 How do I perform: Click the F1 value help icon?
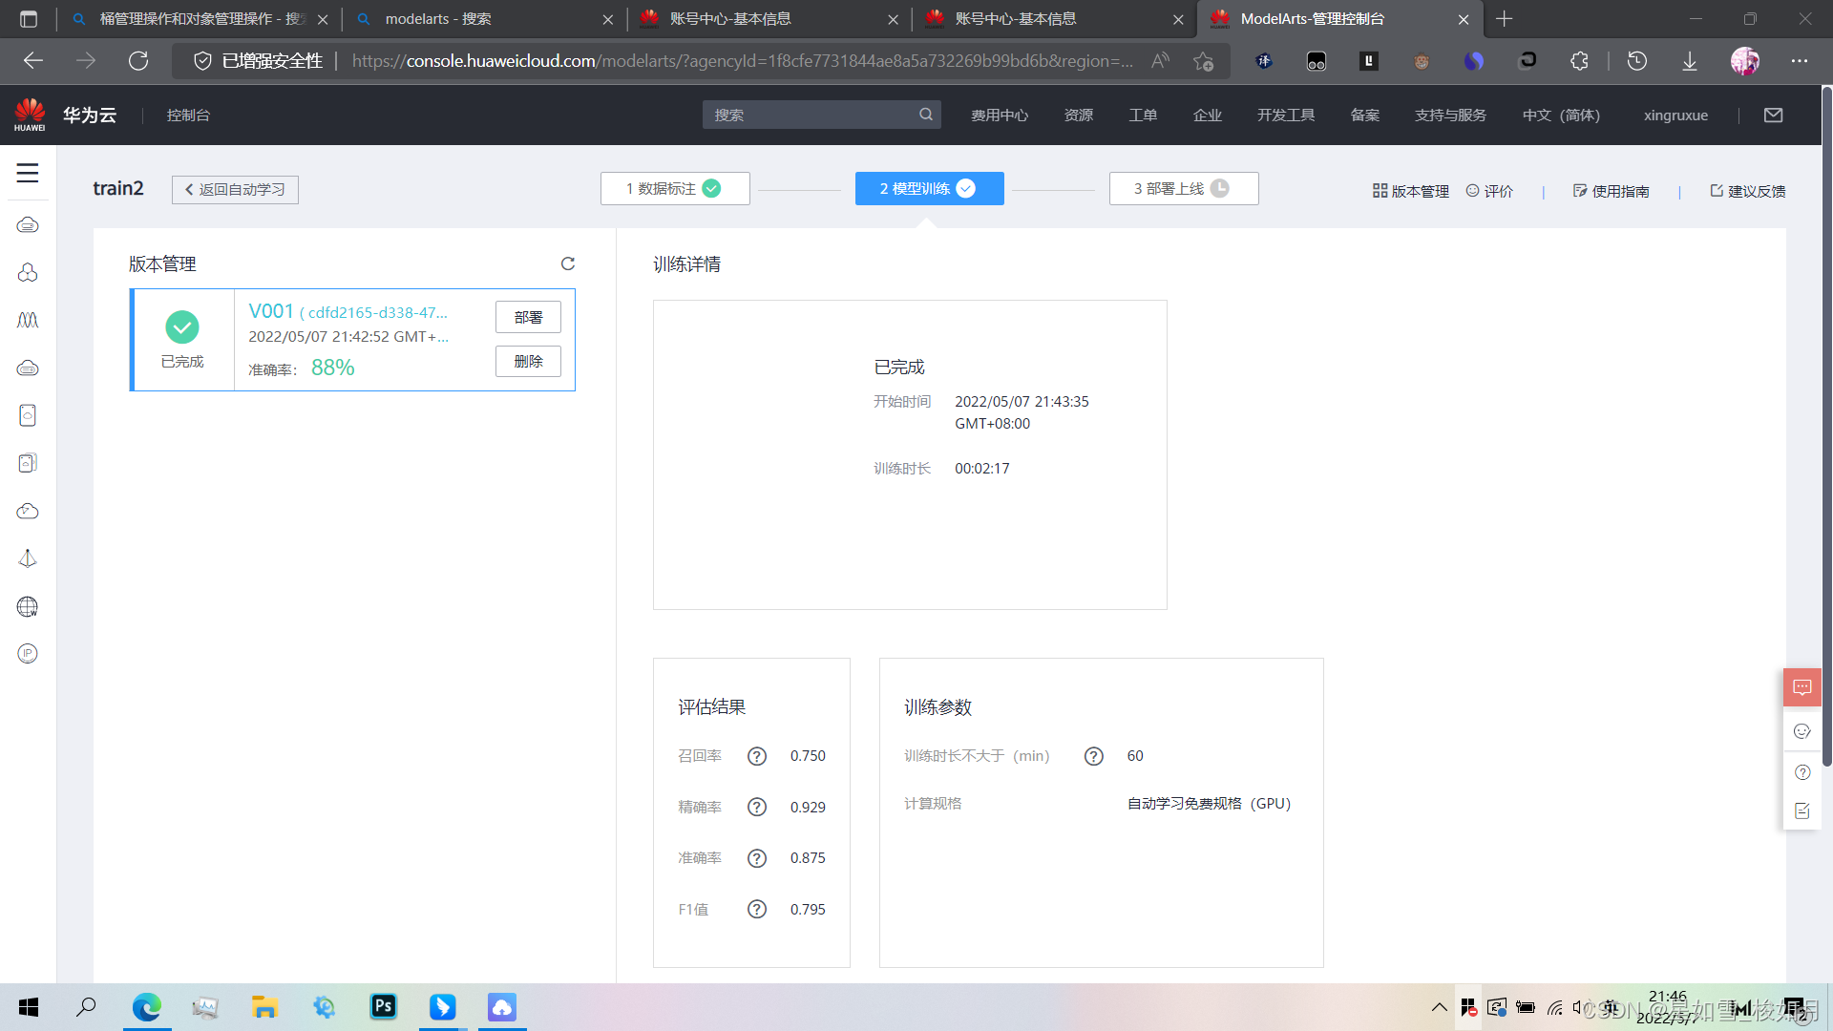[757, 909]
